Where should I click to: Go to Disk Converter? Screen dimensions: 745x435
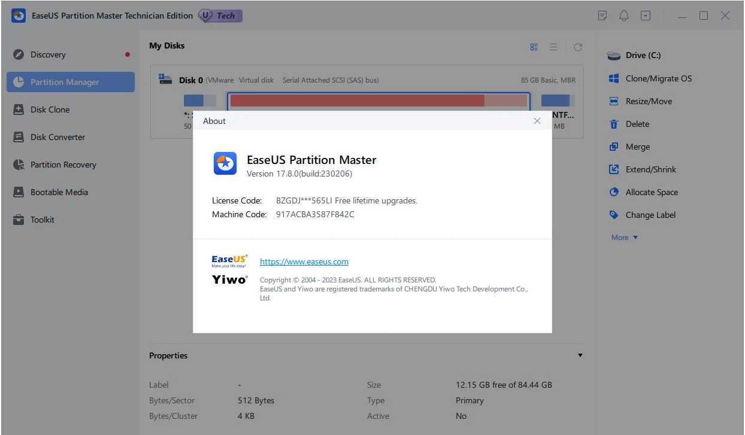(x=71, y=137)
